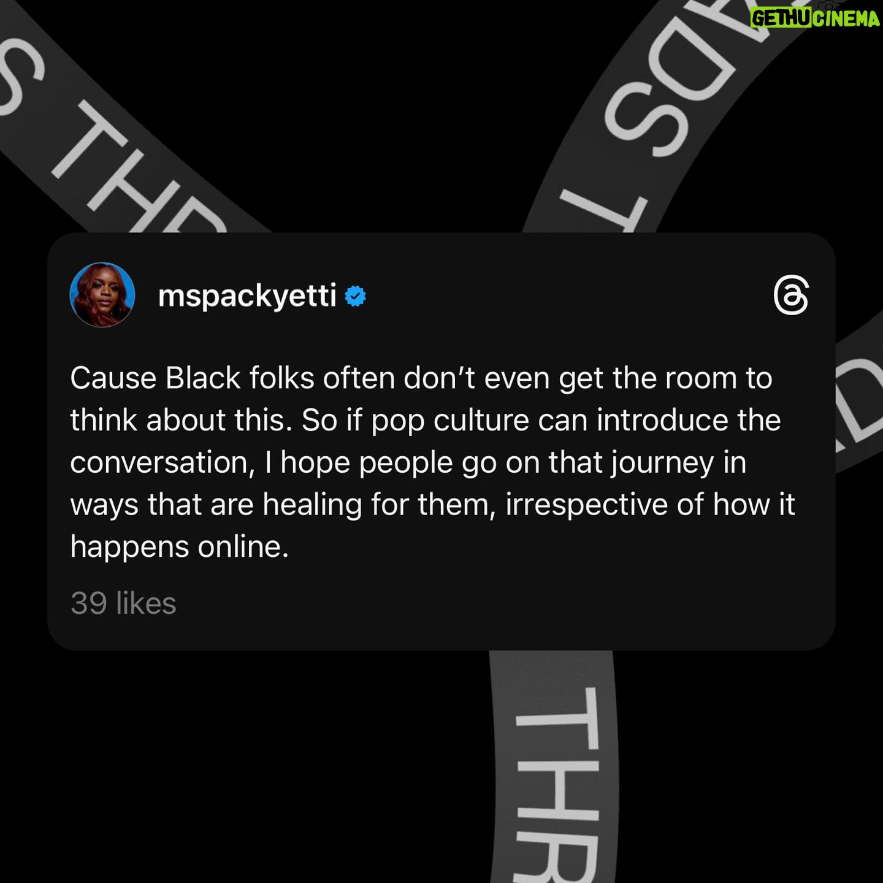Select the post text paragraph
Image resolution: width=883 pixels, height=883 pixels.
pos(433,462)
